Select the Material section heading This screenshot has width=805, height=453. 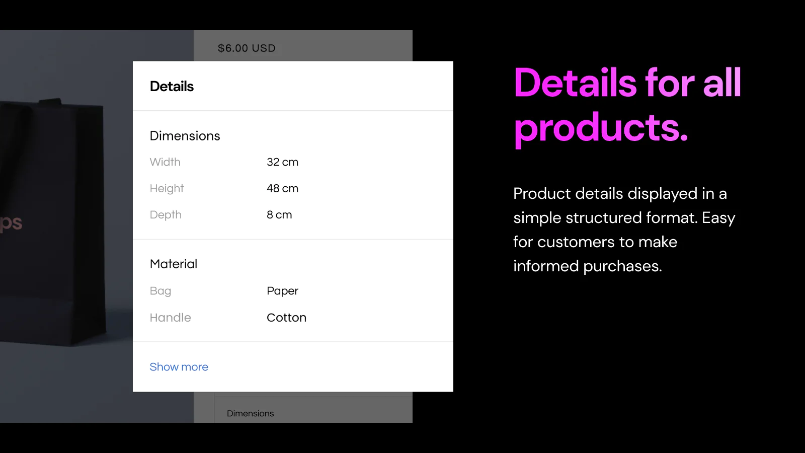coord(173,264)
